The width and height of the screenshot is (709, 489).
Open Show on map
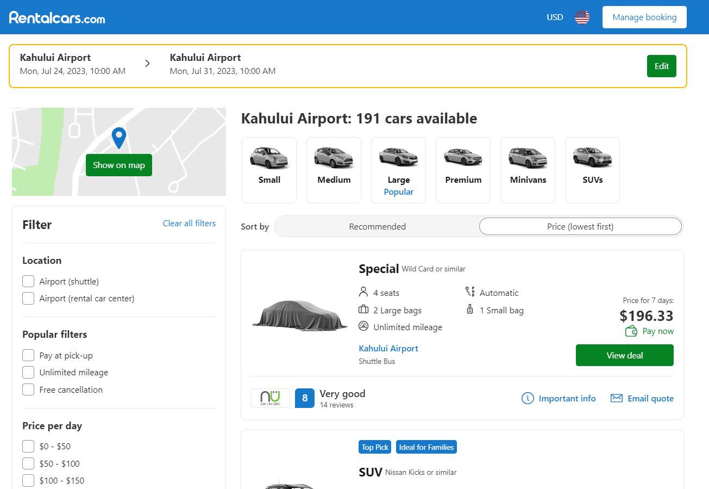(119, 165)
